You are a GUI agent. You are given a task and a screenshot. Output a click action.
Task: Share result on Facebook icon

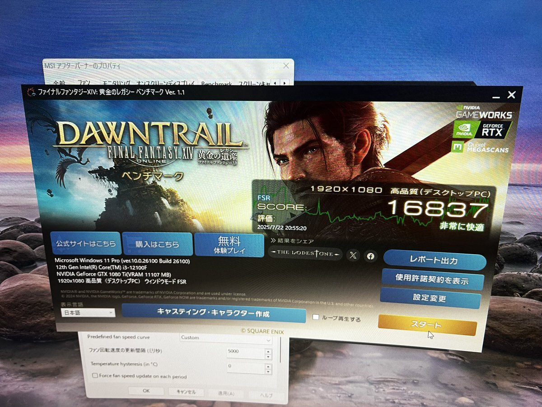(370, 256)
